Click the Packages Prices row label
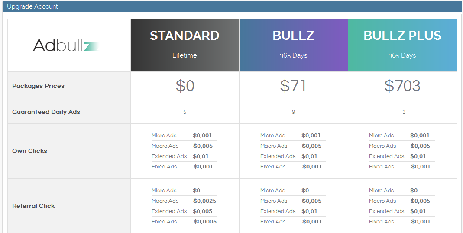Screen dimensions: 463x233 tap(38, 86)
